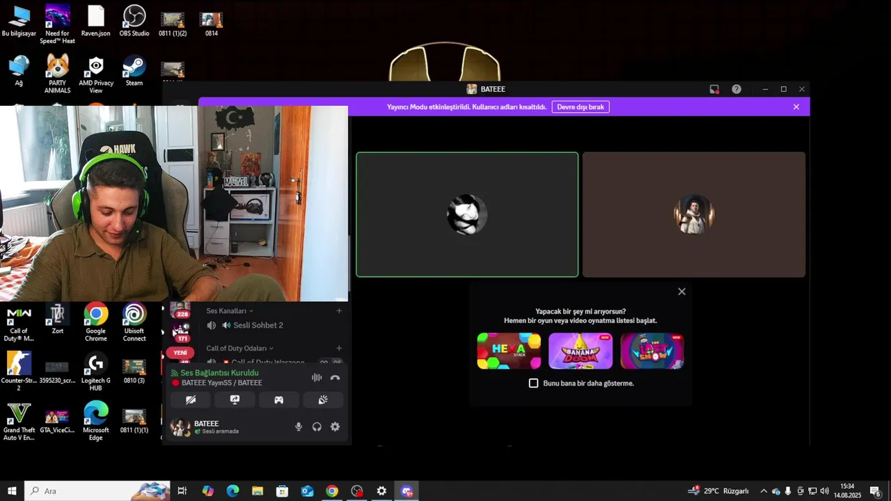Viewport: 891px width, 501px height.
Task: Deafen audio with Discord headphones icon
Action: 317,427
